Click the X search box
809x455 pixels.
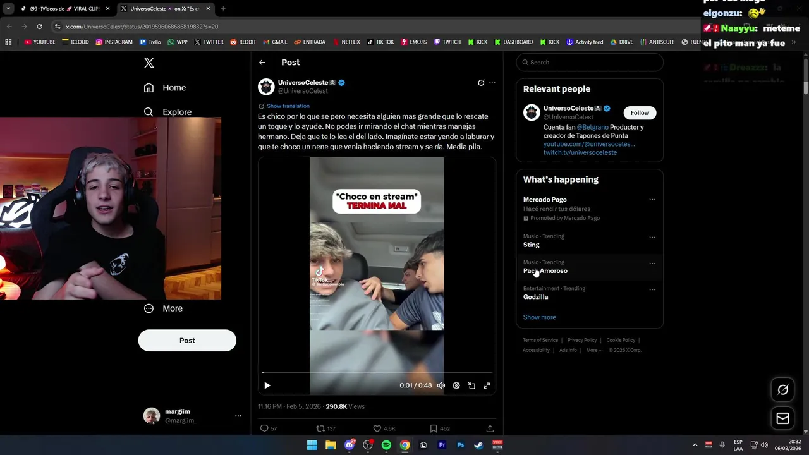point(590,63)
